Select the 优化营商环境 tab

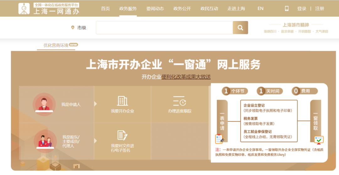click(56, 45)
